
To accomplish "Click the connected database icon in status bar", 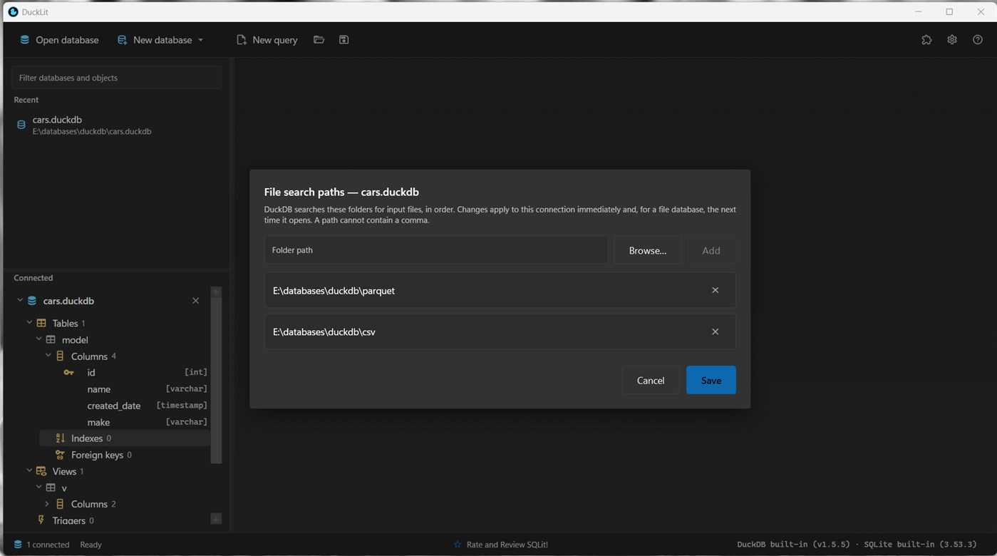I will point(18,545).
